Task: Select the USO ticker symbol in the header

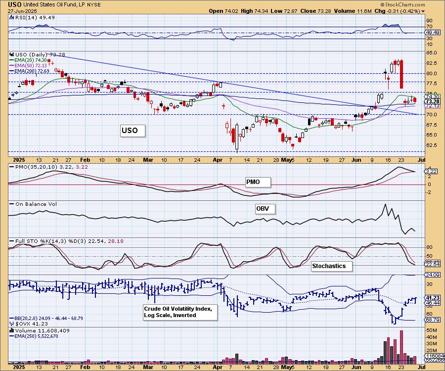Action: [14, 4]
